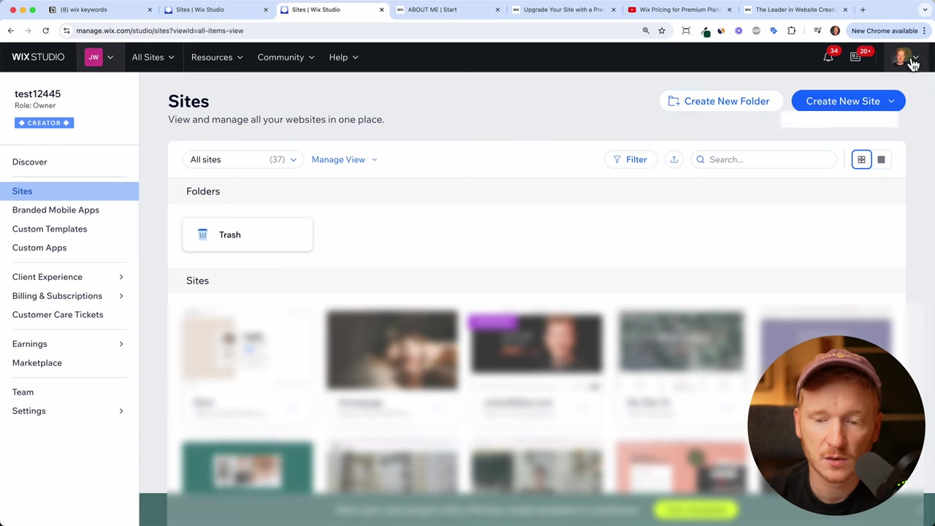Open Discover in the sidebar
Screen dimensions: 935x526
(x=29, y=162)
